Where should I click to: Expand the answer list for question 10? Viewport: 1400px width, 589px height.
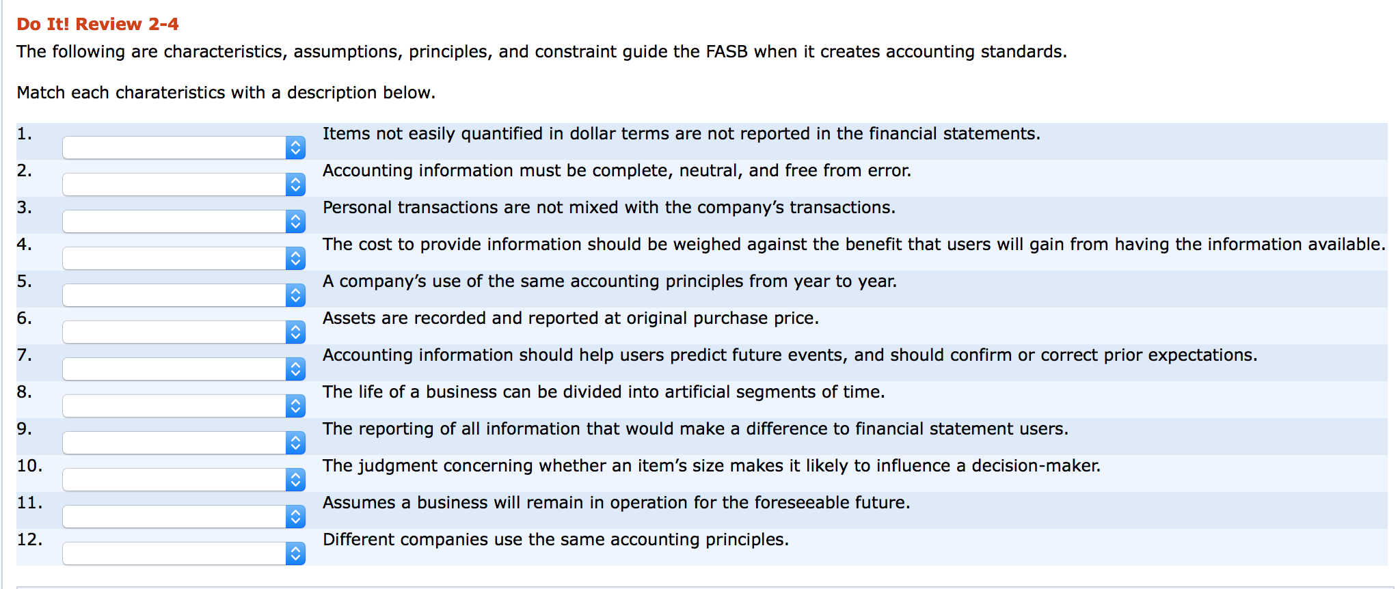click(183, 480)
